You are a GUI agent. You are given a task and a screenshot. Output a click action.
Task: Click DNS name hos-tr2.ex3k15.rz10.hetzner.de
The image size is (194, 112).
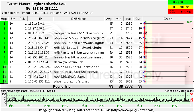(x=76, y=72)
